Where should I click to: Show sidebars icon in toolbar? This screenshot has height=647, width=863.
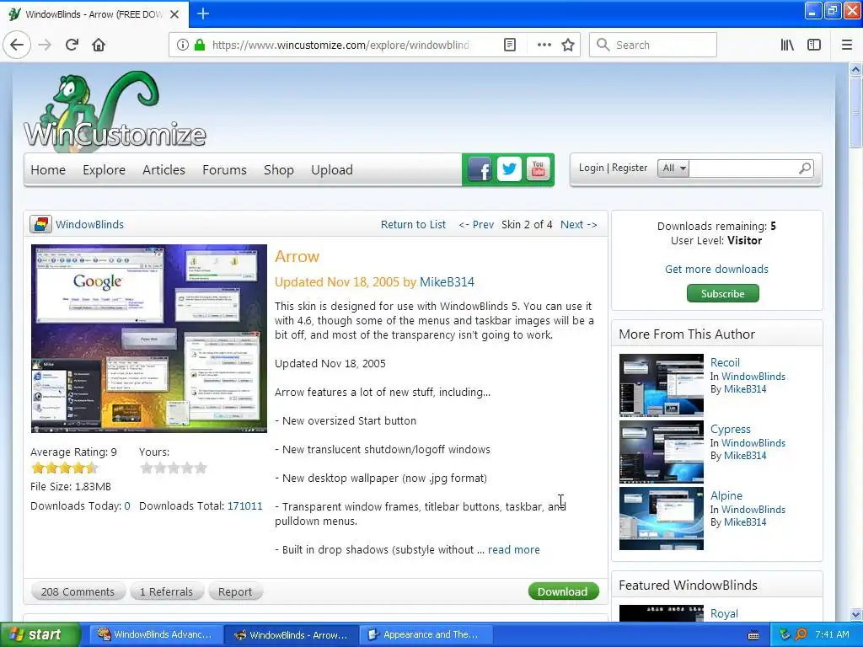click(x=814, y=45)
